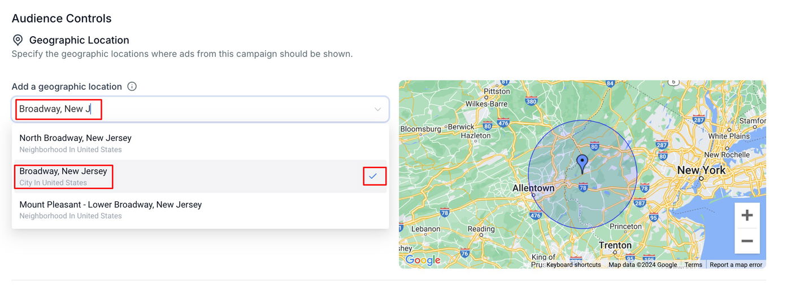Click the Interstate 78 shield below the marker
This screenshot has width=791, height=300.
point(583,187)
